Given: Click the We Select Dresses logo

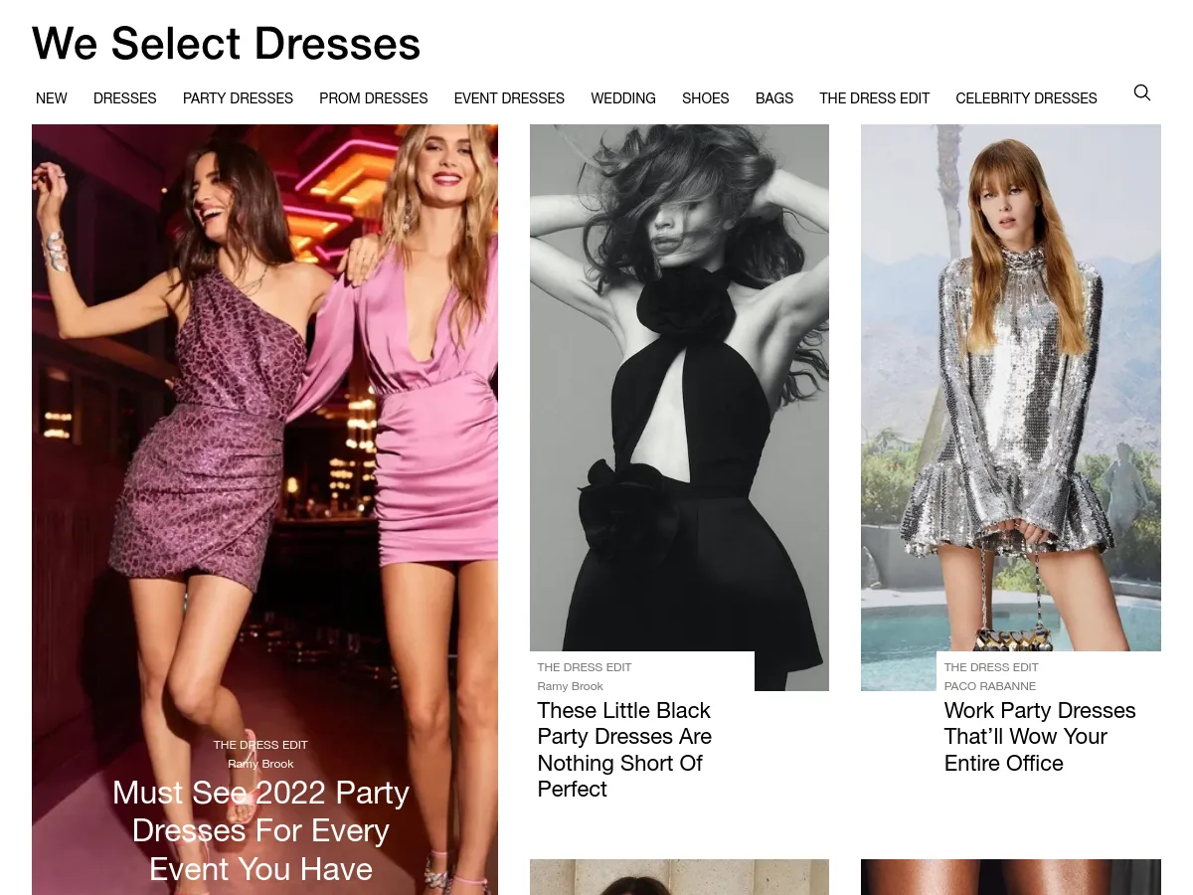Looking at the screenshot, I should (226, 43).
